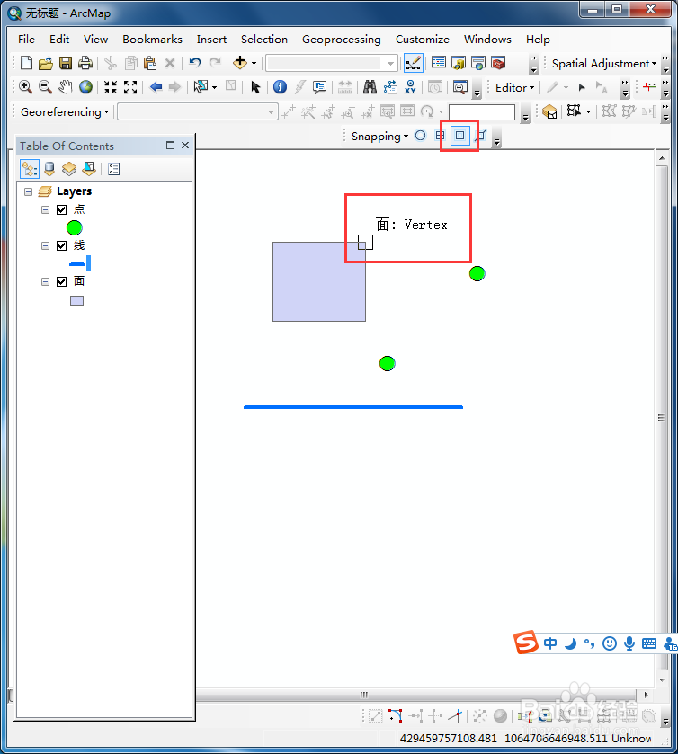Open the HTML Popup tool
This screenshot has width=678, height=754.
click(319, 87)
